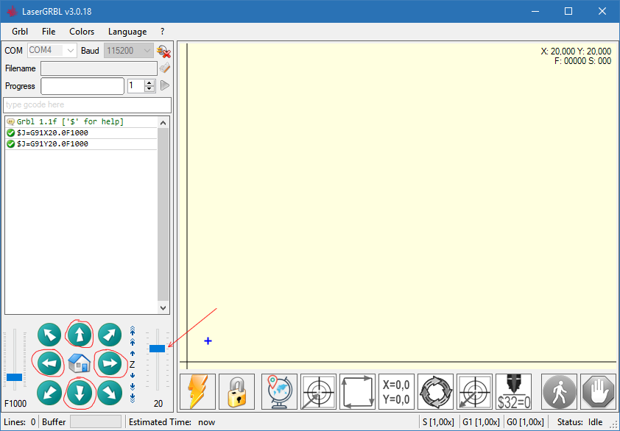The image size is (620, 431).
Task: Open the ? help menu
Action: coord(162,32)
